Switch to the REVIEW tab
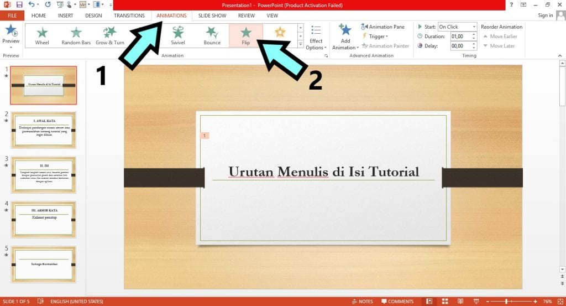This screenshot has width=566, height=306. pyautogui.click(x=247, y=15)
